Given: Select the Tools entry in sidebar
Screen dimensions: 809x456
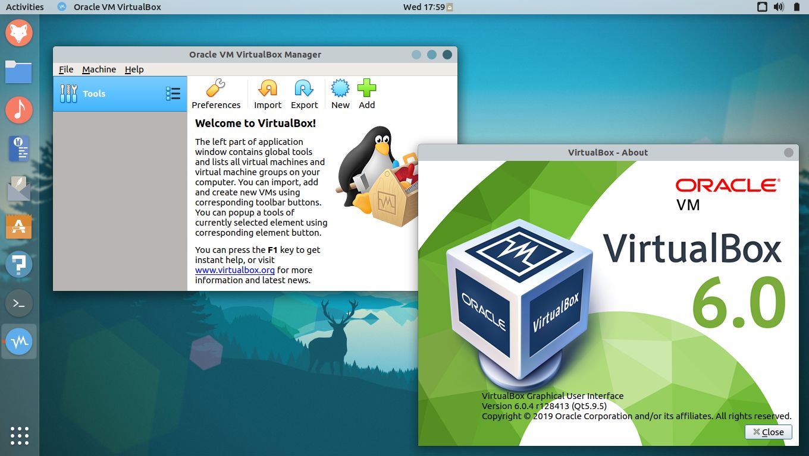Looking at the screenshot, I should tap(120, 94).
